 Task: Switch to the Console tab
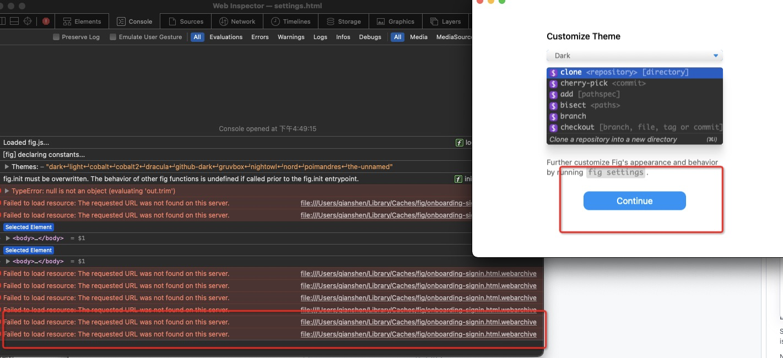134,21
